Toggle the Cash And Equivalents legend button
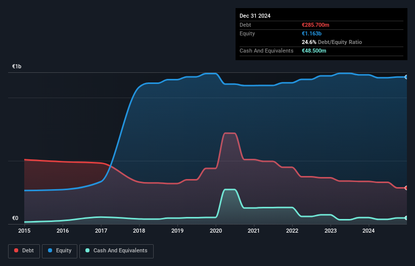Image resolution: width=415 pixels, height=266 pixels. click(x=116, y=251)
